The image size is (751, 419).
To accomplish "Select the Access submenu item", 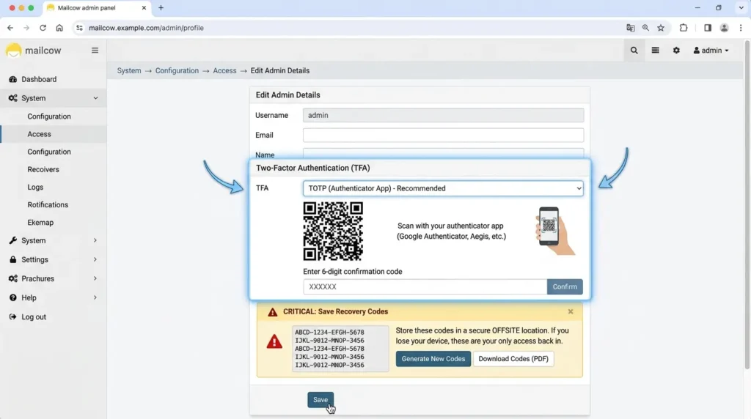I will (39, 134).
